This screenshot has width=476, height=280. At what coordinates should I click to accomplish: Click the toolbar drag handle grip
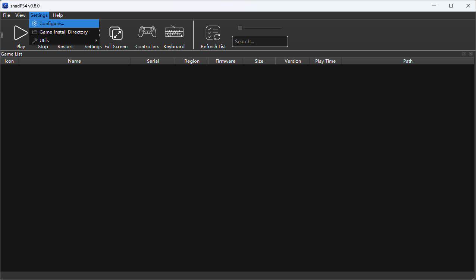(2, 35)
